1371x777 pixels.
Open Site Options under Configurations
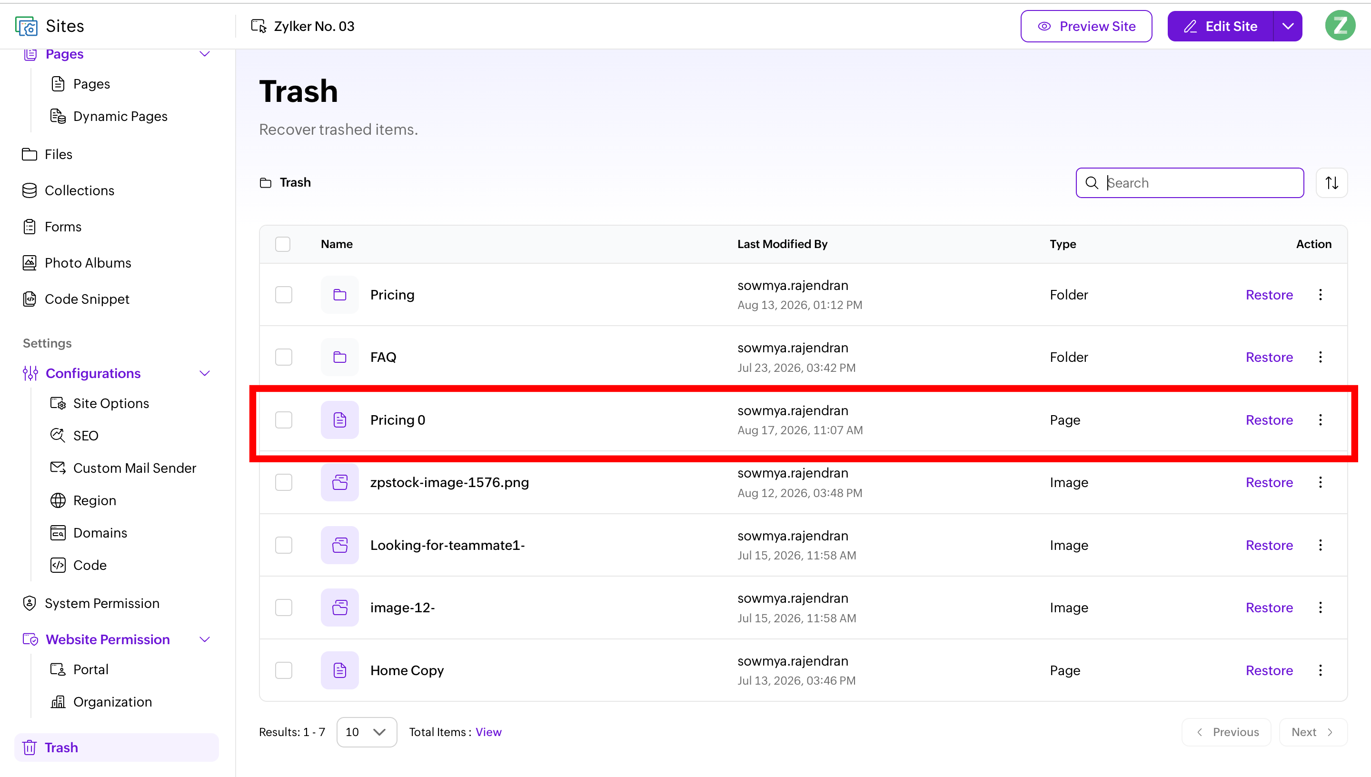coord(100,403)
